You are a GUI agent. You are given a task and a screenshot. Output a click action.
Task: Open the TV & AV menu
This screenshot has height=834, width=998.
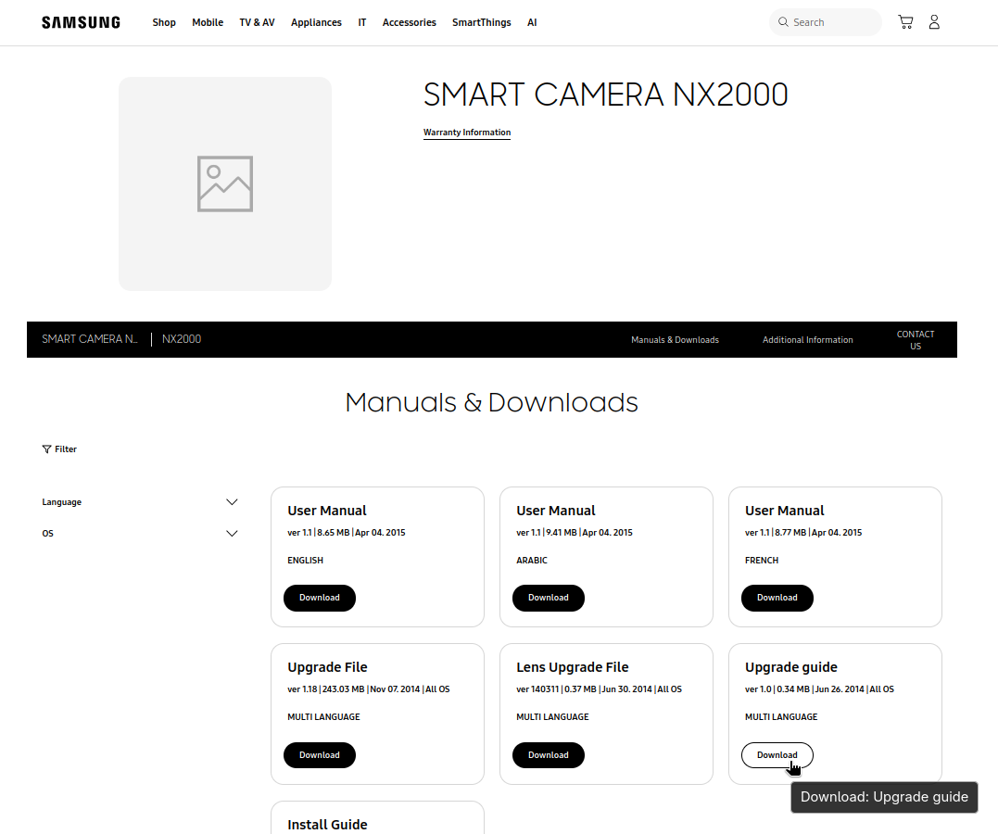pyautogui.click(x=257, y=22)
